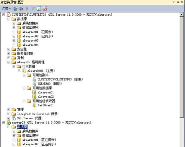Click the vertical scrollbar thumb
Viewport: 185px width, 147px height.
[x=182, y=67]
